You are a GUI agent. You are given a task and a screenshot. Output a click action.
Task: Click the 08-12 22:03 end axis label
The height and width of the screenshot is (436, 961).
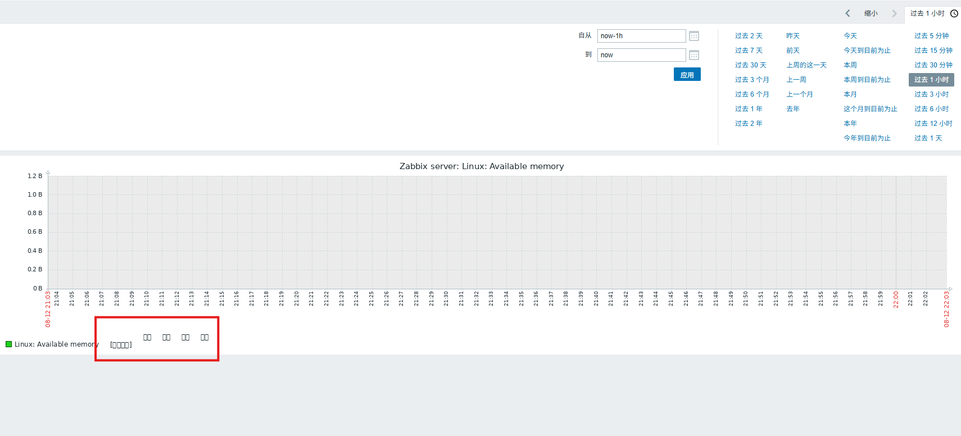pyautogui.click(x=946, y=309)
